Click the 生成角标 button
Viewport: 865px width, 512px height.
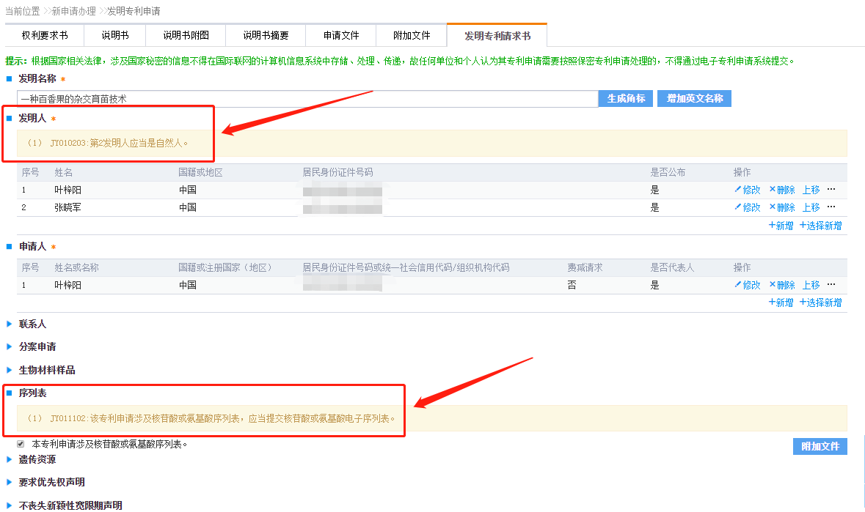pos(626,98)
